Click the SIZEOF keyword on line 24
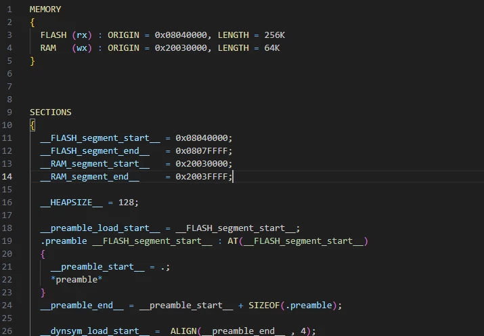Screen dimensions: 484x336 [264, 305]
